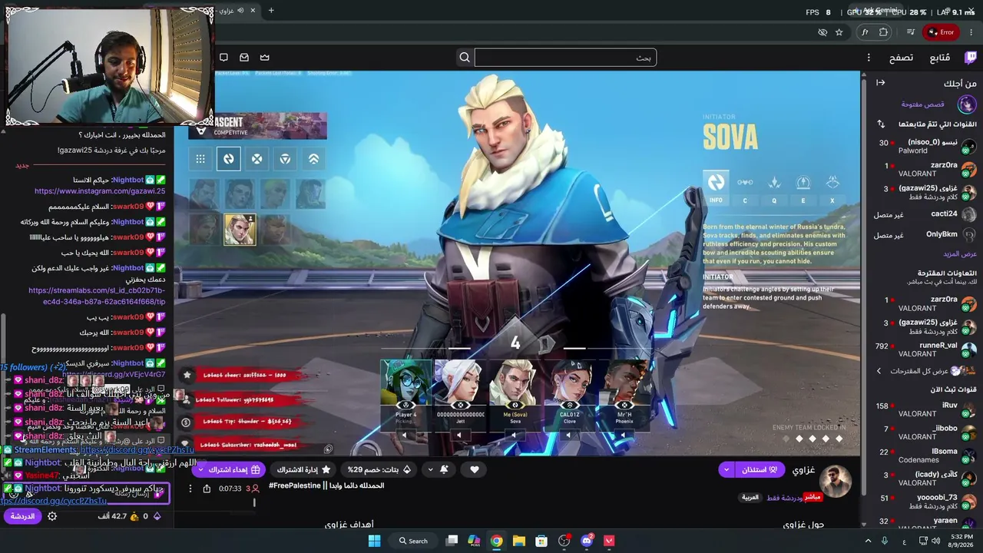Open the instagram.com/gazawi.25 link in chat
Screen dimensions: 983x553
pyautogui.click(x=100, y=191)
